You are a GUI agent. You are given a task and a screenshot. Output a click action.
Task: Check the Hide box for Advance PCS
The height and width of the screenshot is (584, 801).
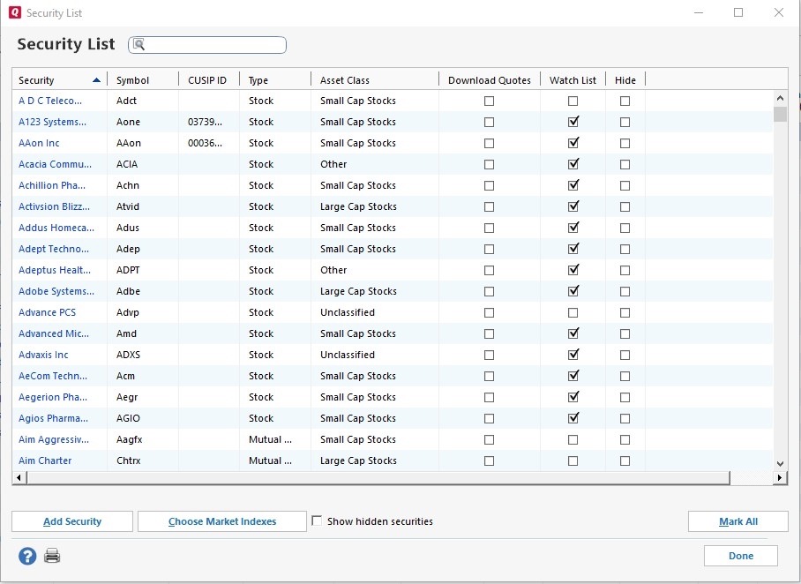(625, 312)
